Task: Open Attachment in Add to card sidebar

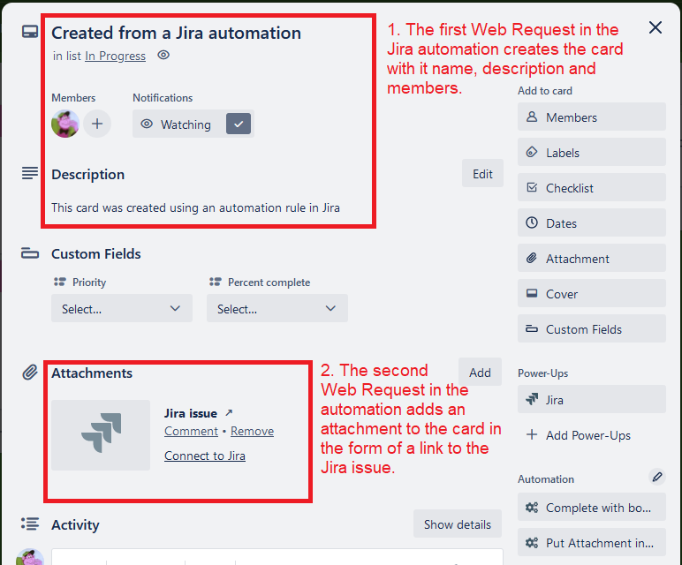Action: 592,258
